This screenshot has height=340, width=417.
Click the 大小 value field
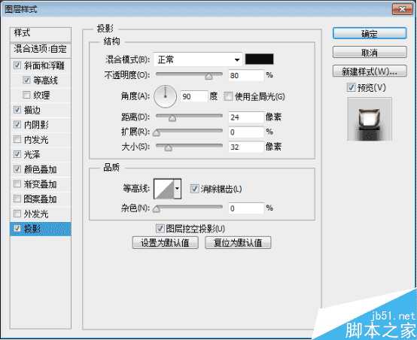pos(246,147)
